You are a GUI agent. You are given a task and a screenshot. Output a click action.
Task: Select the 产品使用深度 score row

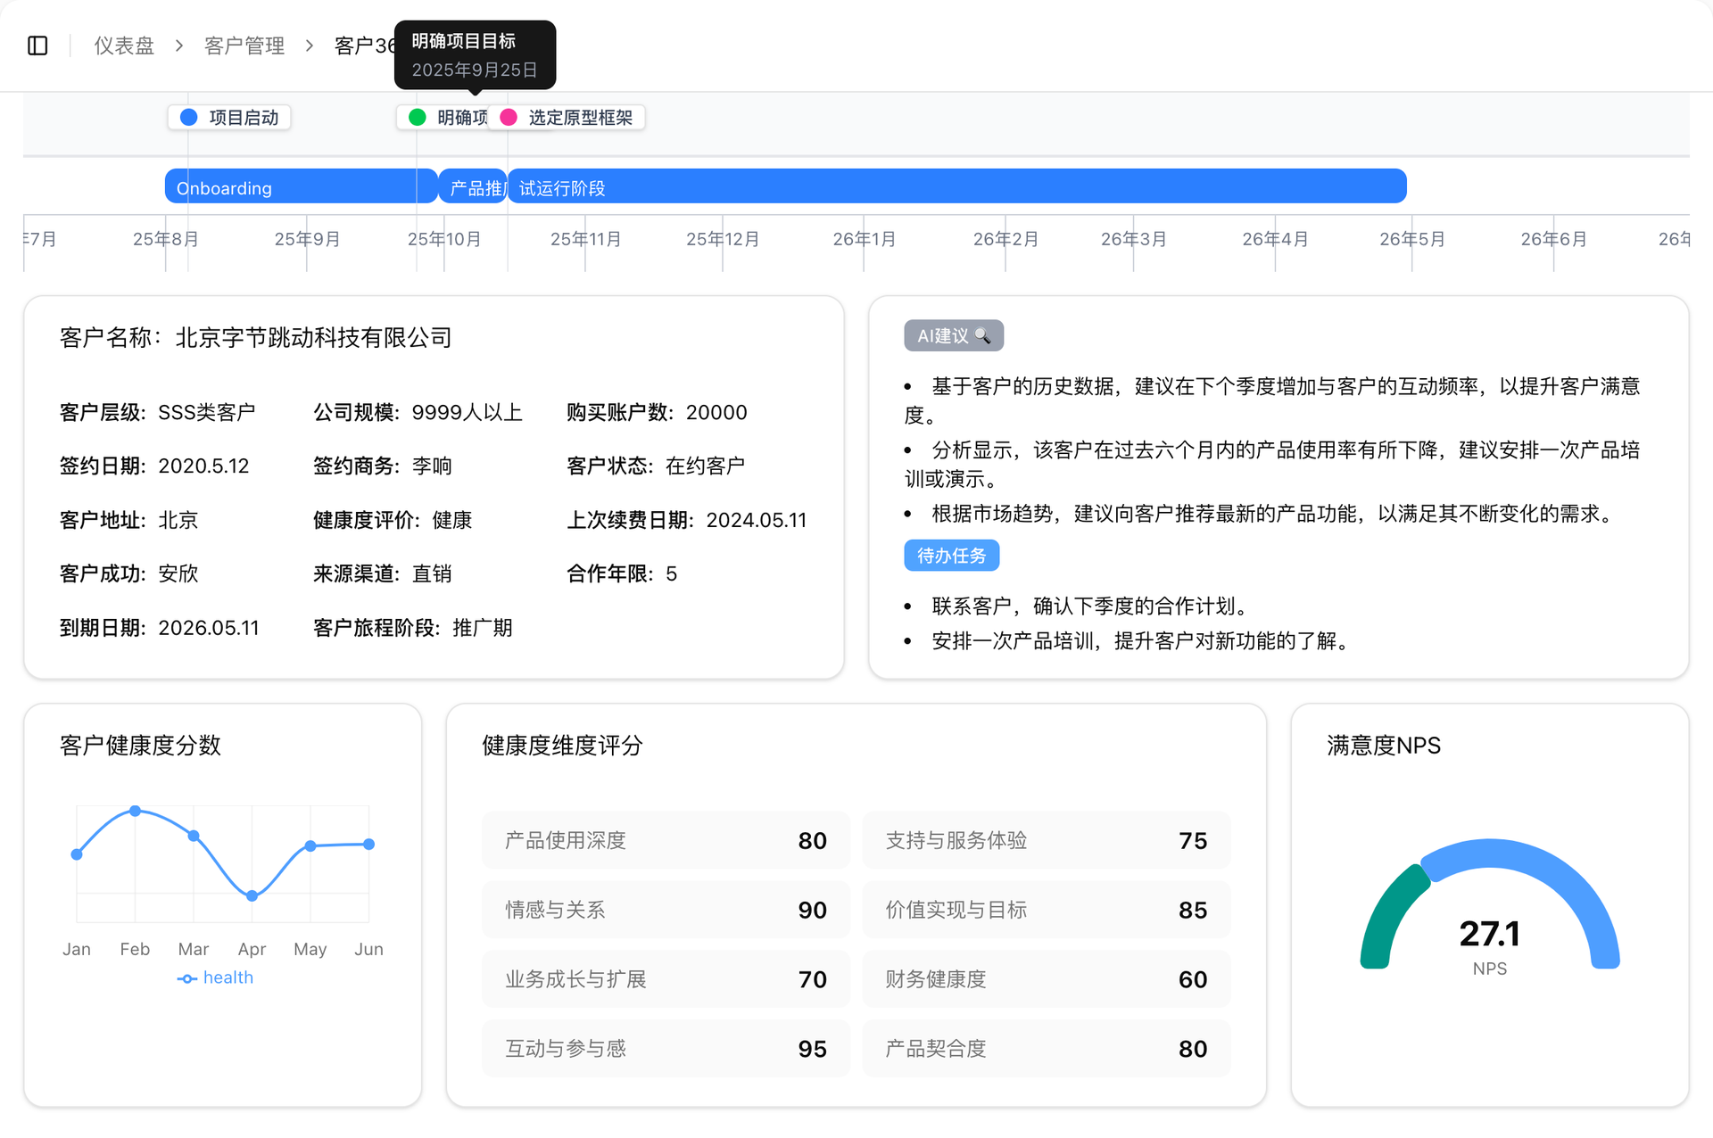tap(666, 840)
